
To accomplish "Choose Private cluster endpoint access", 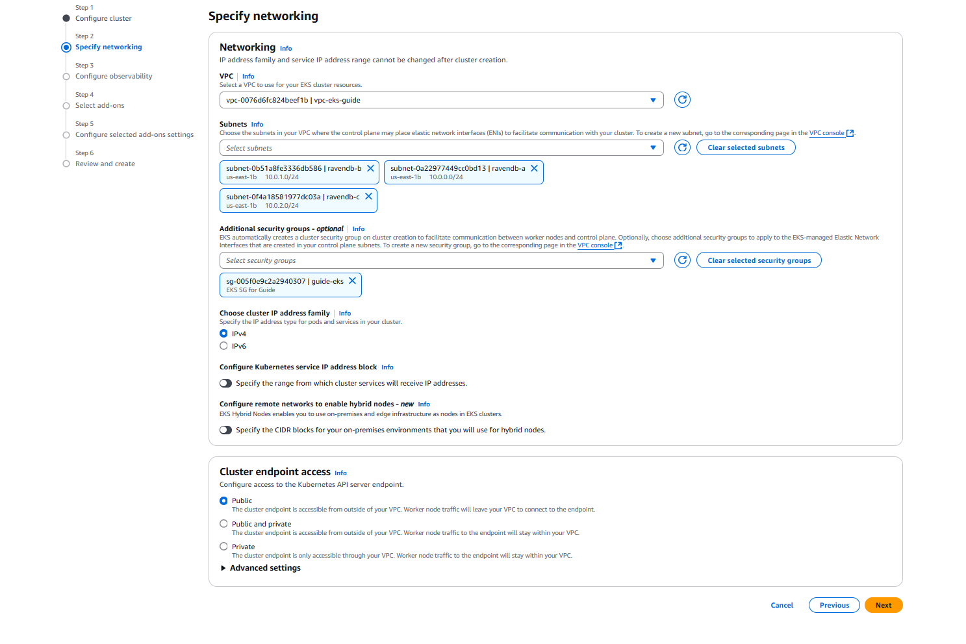I will [x=223, y=547].
